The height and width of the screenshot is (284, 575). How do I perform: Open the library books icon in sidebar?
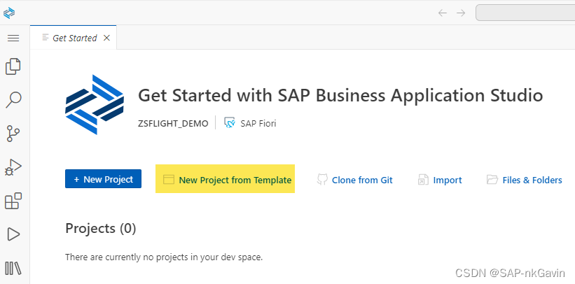click(13, 268)
